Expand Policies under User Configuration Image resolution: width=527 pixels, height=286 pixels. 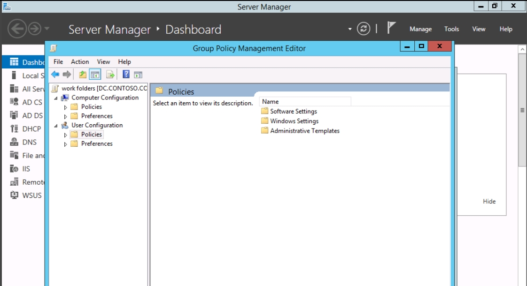click(x=66, y=135)
